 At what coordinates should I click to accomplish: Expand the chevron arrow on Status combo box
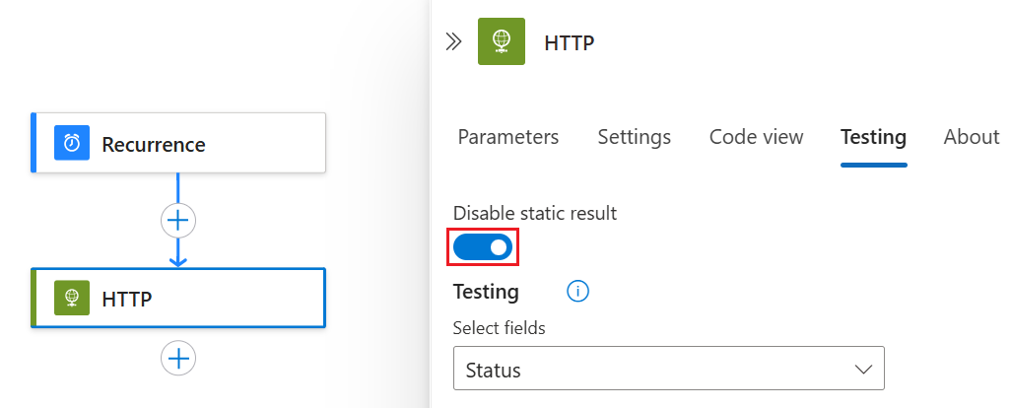click(863, 371)
